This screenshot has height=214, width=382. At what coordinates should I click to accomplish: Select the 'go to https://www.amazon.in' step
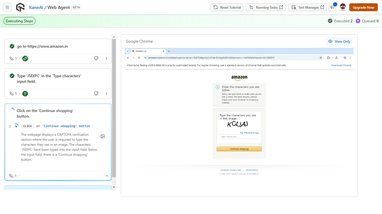tap(42, 46)
